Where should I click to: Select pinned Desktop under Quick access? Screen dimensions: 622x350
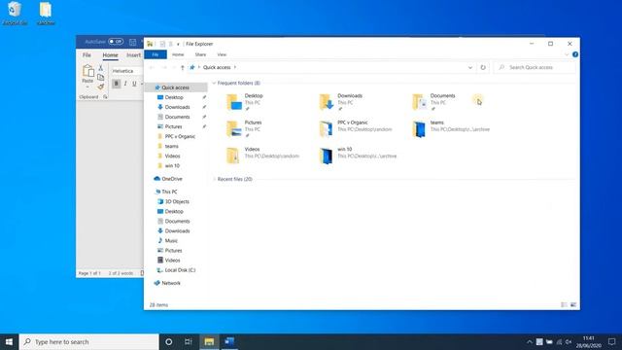[174, 97]
